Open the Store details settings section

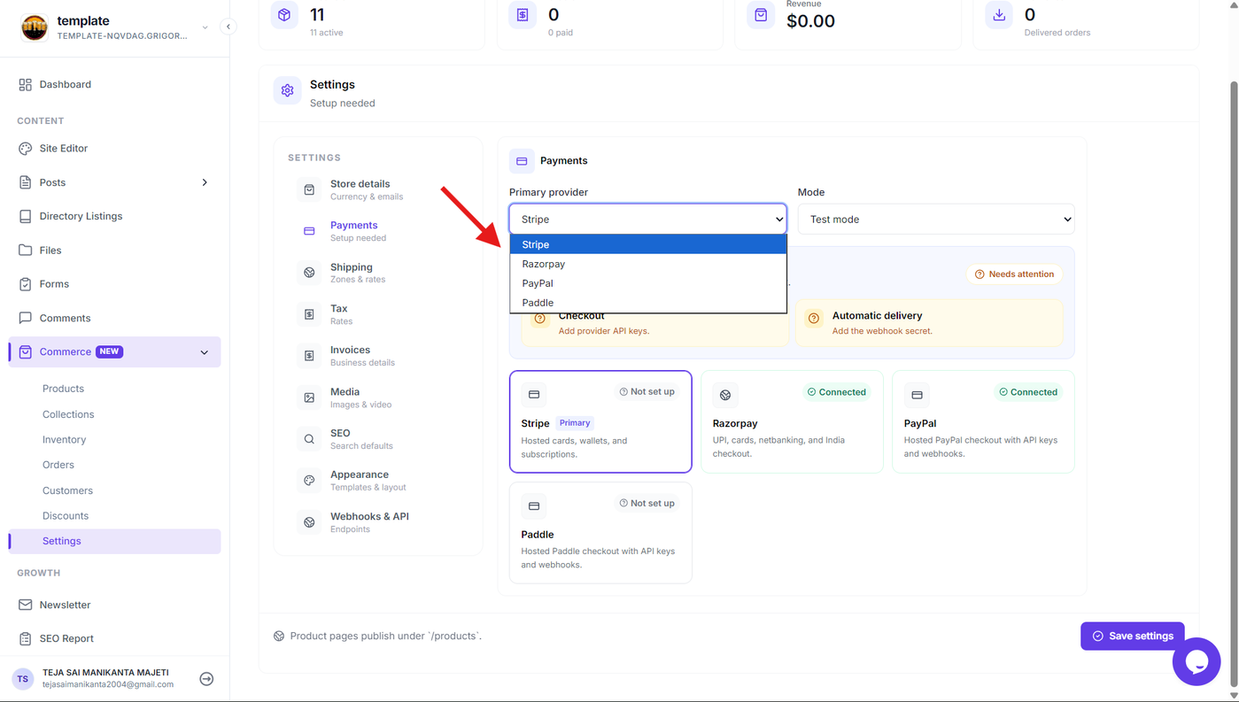pyautogui.click(x=378, y=189)
